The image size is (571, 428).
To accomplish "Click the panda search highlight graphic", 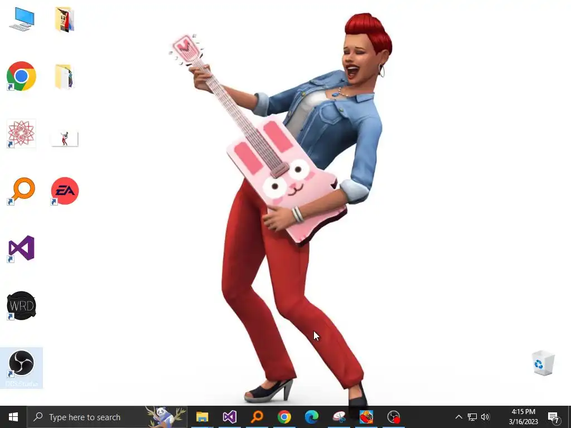I will pyautogui.click(x=166, y=417).
